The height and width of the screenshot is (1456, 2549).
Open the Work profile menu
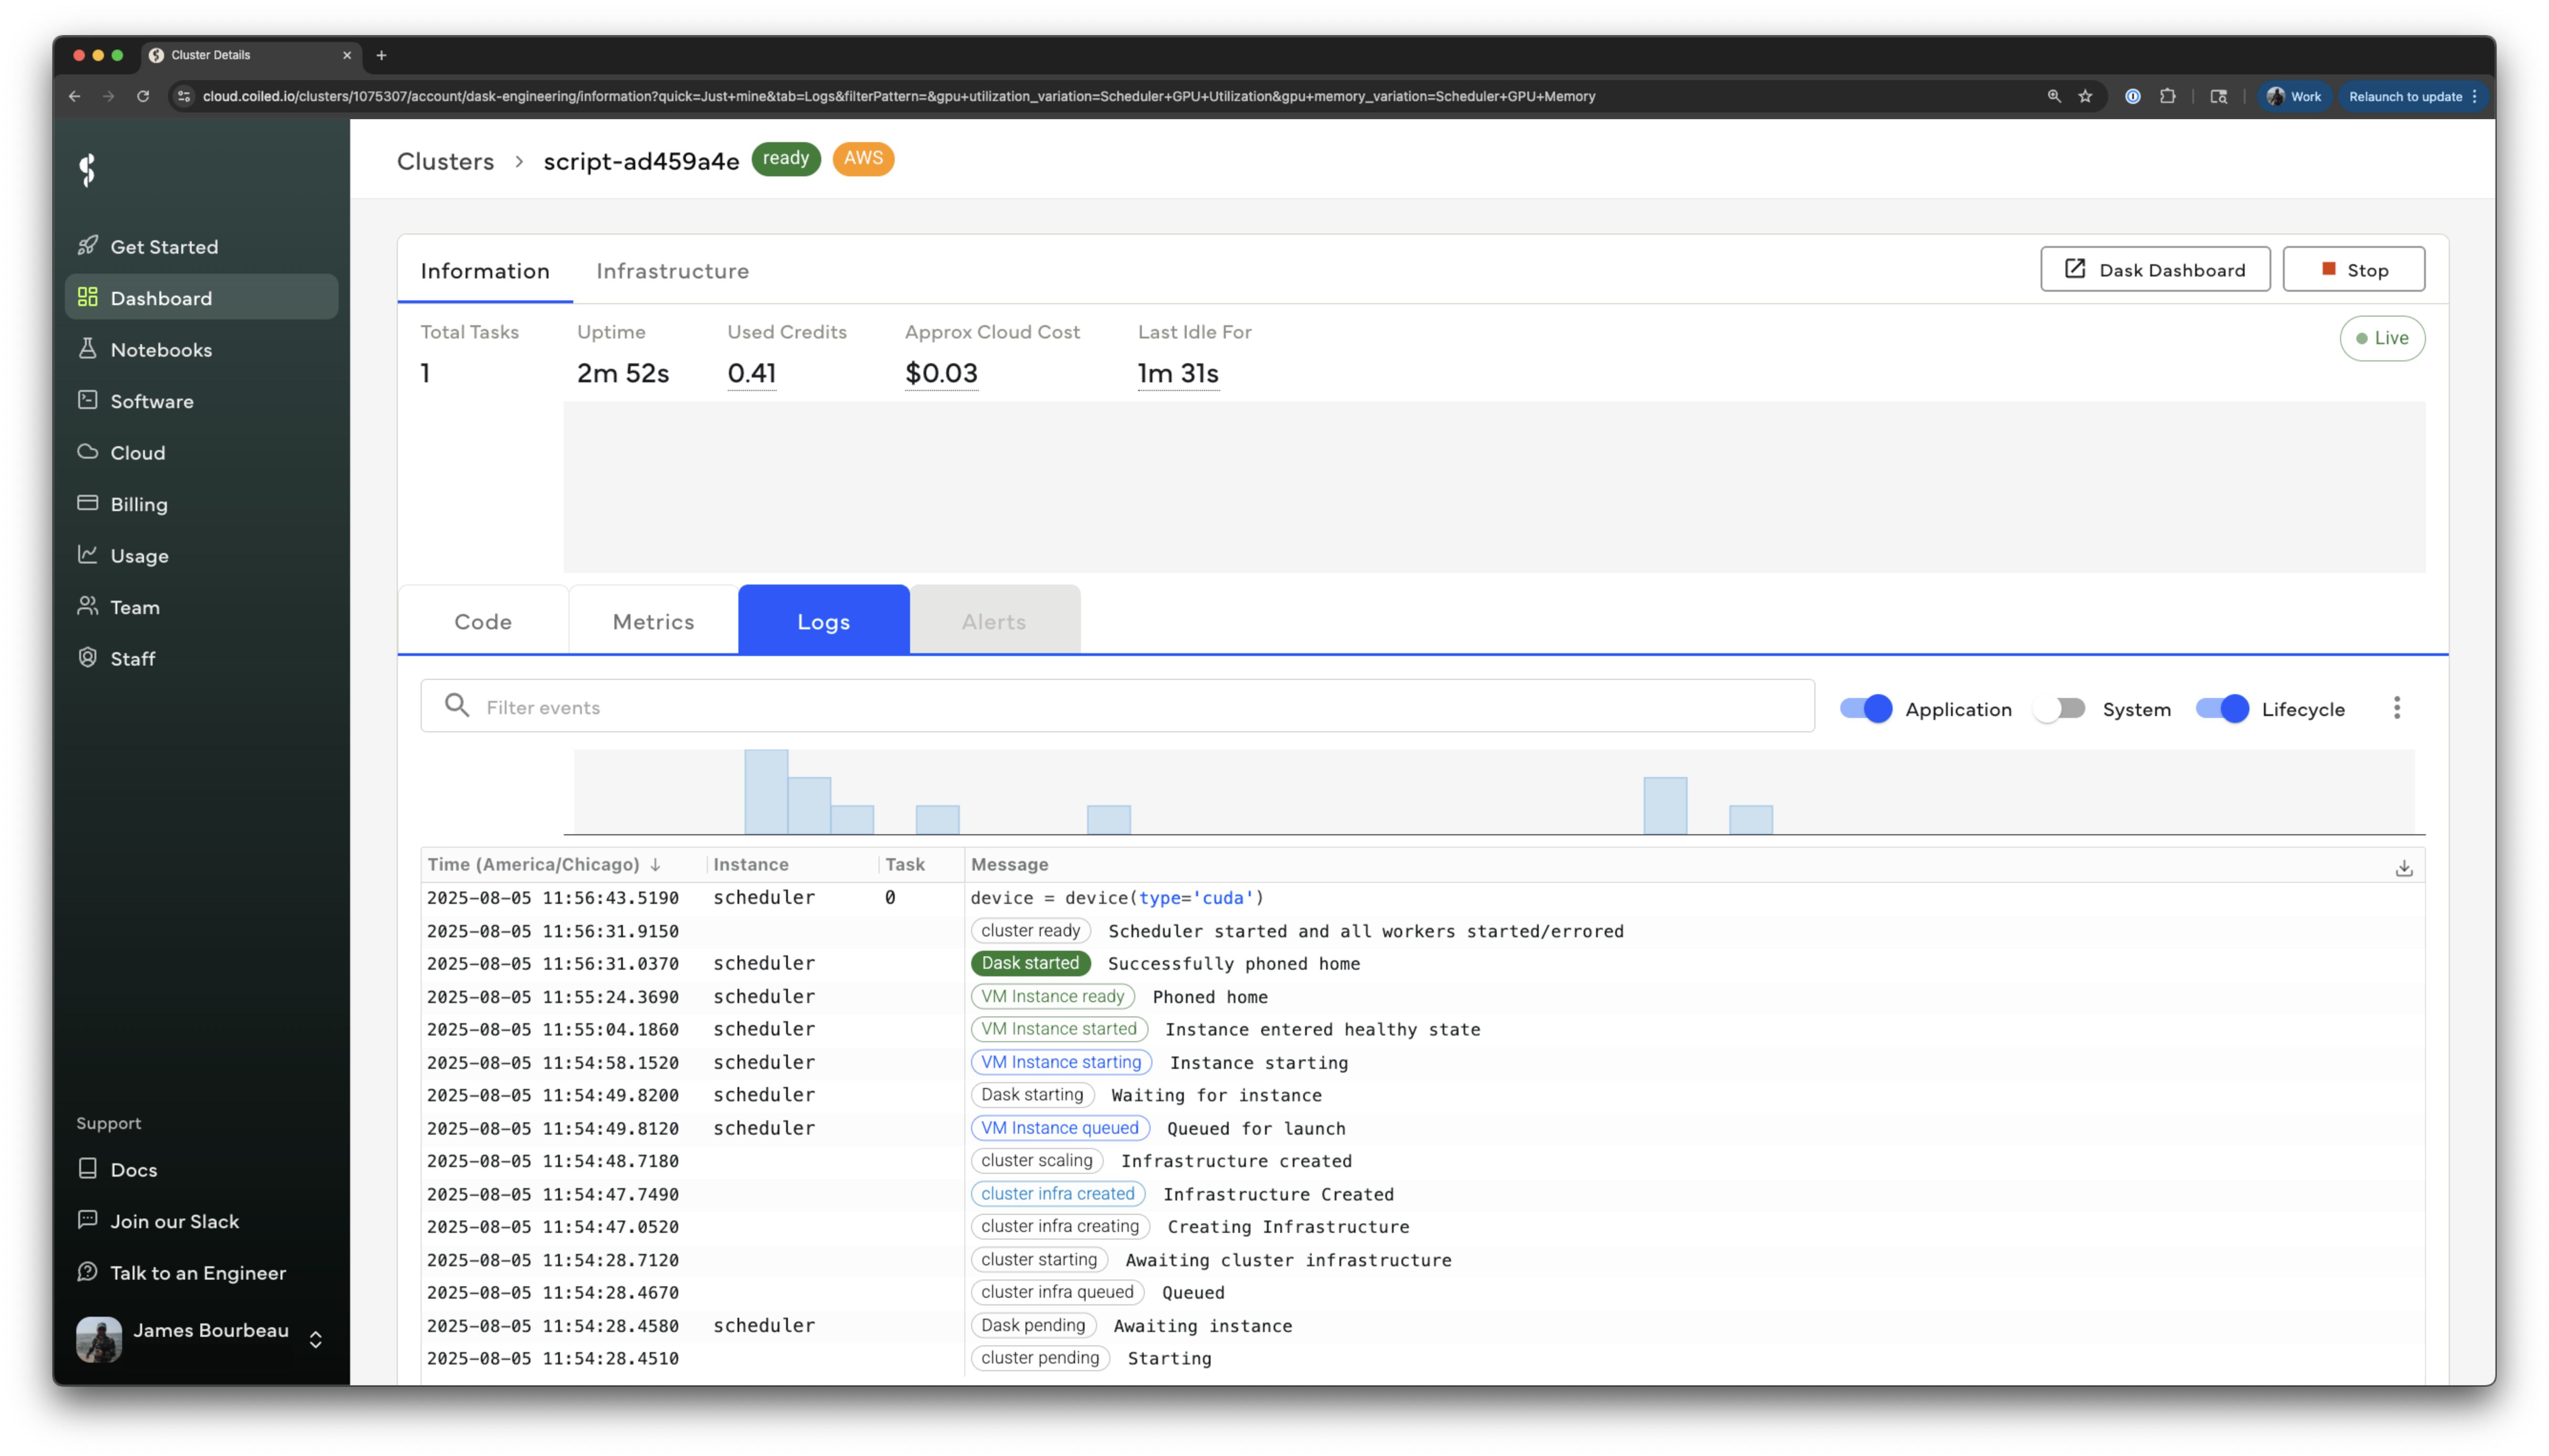click(x=2294, y=96)
